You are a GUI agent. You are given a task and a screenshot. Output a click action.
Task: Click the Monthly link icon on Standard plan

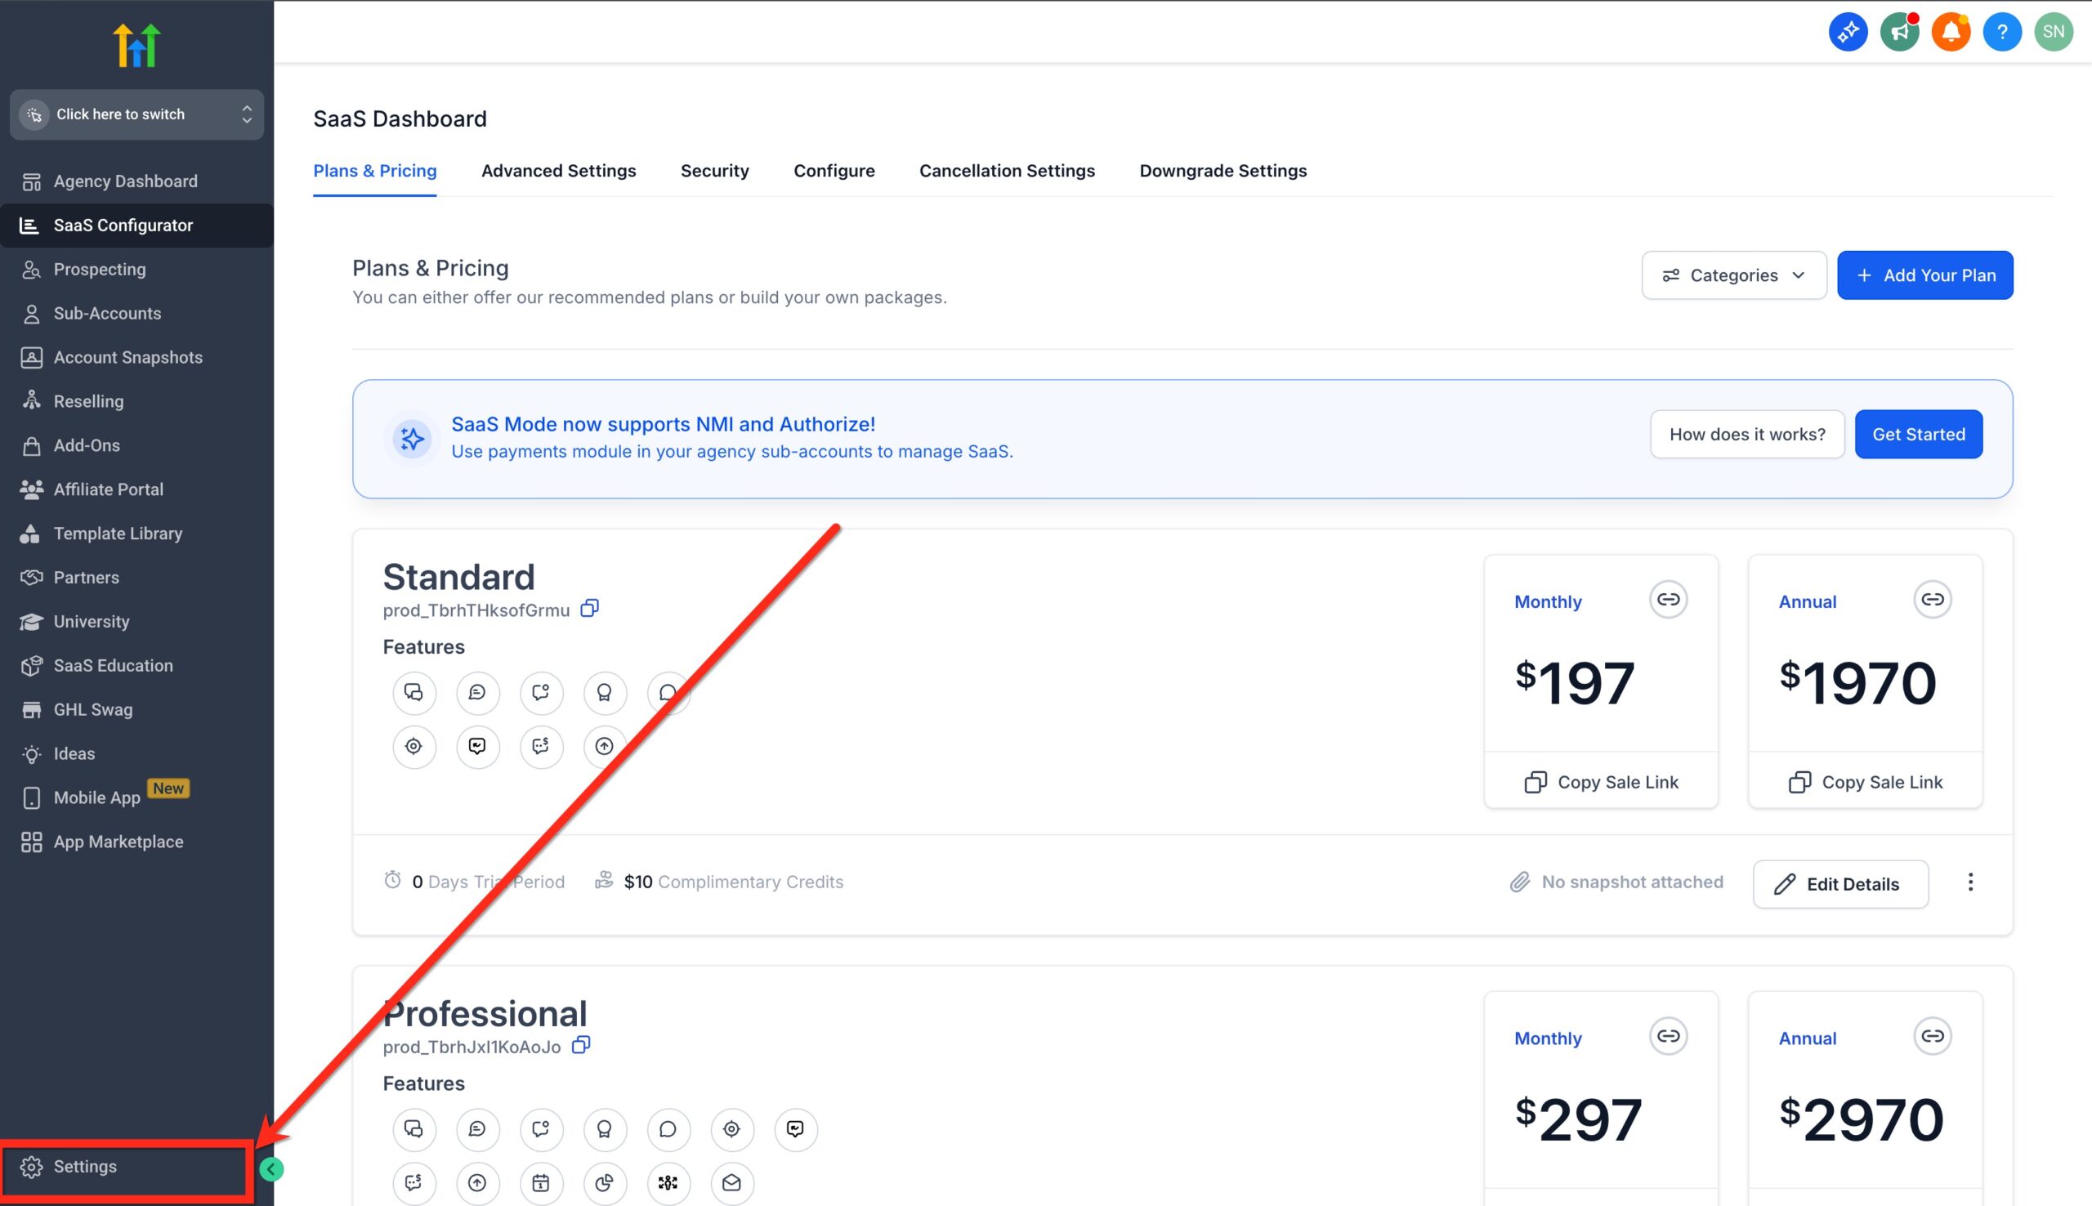coord(1669,599)
